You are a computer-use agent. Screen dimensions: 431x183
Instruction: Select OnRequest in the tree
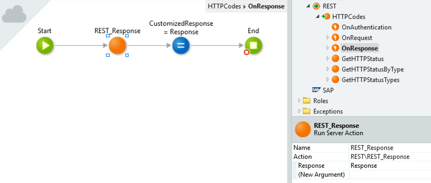pos(357,38)
